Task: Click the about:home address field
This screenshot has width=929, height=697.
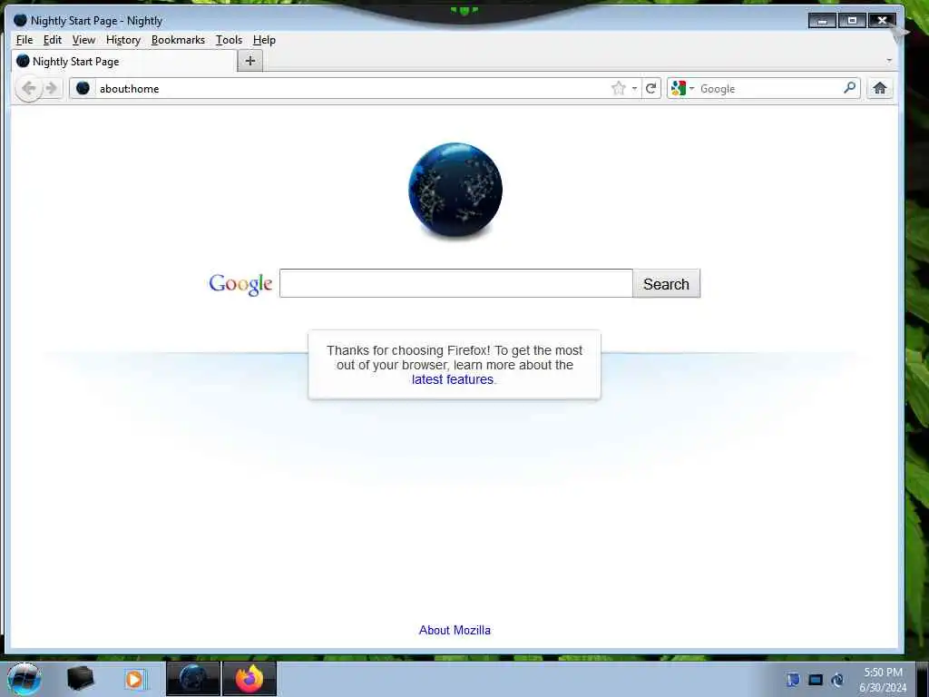Action: [x=353, y=88]
